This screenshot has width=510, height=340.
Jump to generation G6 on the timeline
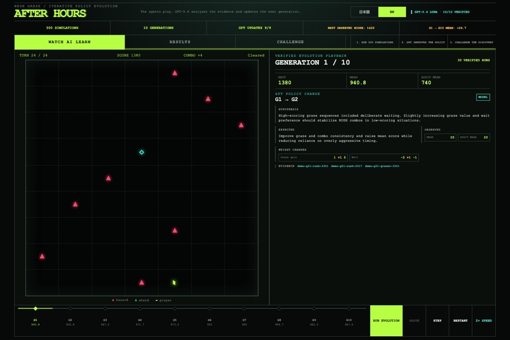pos(209,316)
